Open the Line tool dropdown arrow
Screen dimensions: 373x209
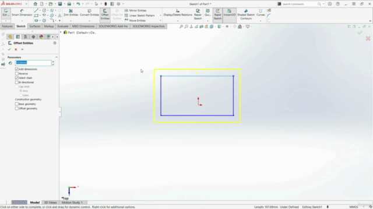coord(40,10)
